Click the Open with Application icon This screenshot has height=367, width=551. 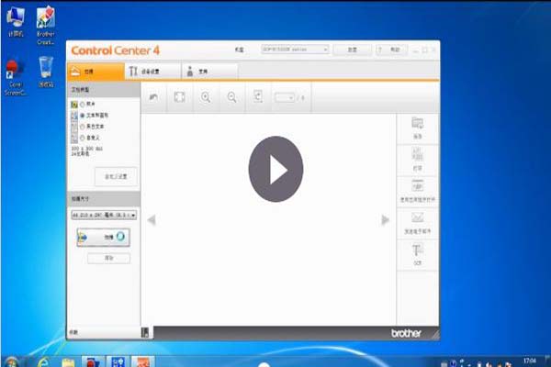click(x=417, y=189)
